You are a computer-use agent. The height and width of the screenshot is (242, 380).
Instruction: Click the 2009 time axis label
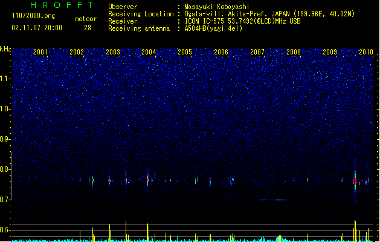[x=330, y=51]
